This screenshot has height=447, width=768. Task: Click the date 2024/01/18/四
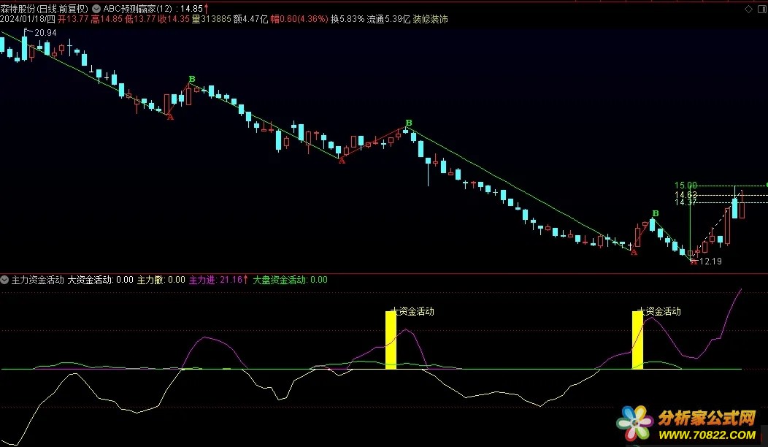coord(28,19)
